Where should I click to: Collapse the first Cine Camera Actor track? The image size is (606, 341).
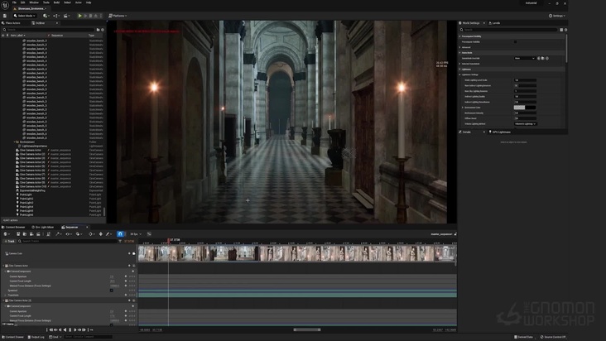point(4,266)
